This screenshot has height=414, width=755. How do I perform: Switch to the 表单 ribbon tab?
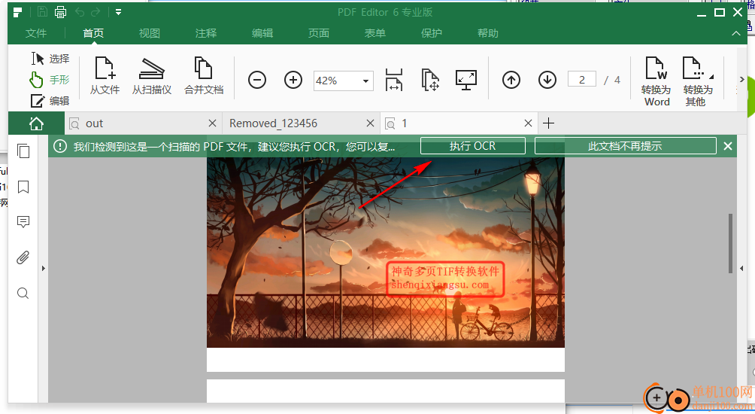coord(375,33)
